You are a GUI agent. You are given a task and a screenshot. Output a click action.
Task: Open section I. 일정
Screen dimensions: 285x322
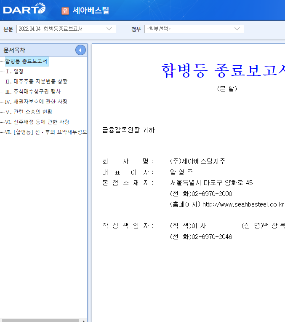[x=14, y=72]
